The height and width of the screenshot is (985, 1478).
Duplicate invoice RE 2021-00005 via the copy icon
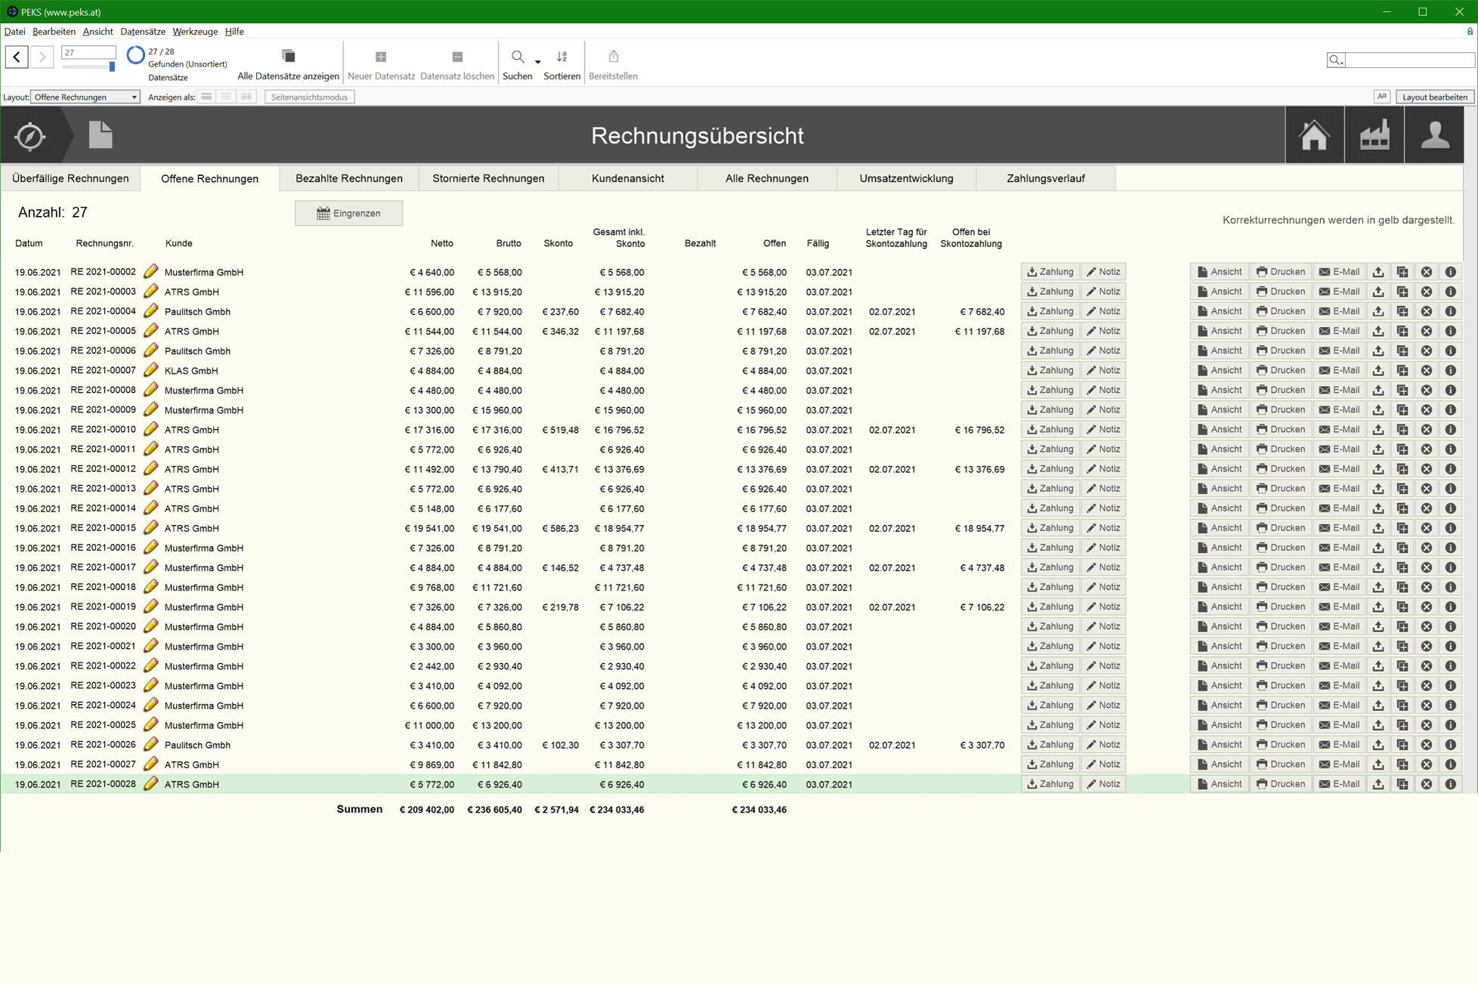pyautogui.click(x=1402, y=331)
